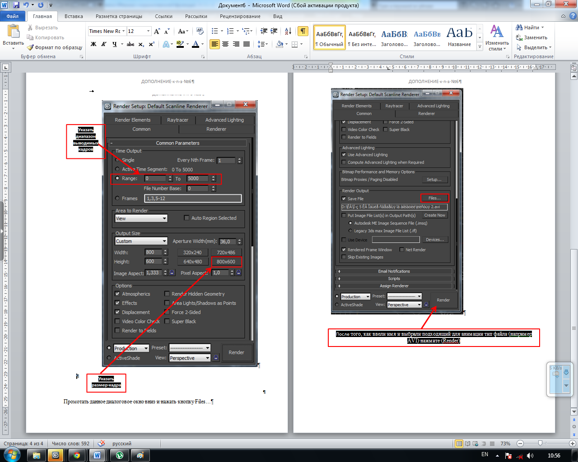Switch to the Разметка страницы tab
Screen dimensions: 578x462
[x=119, y=16]
